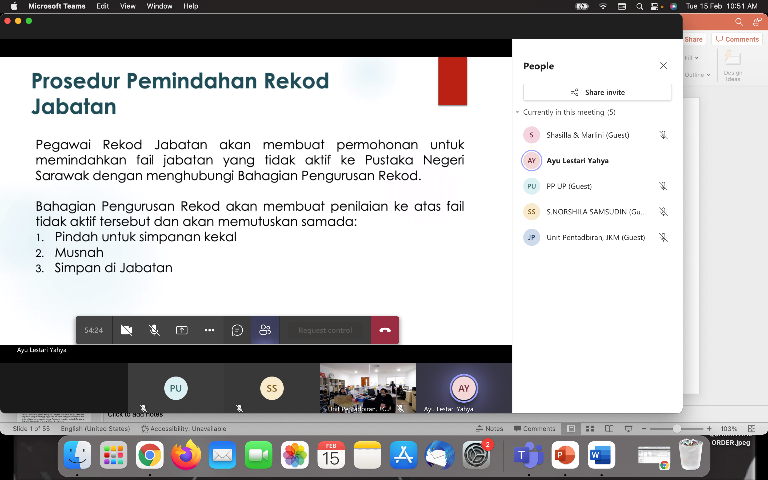Toggle Comments in PowerPoint status bar
Image resolution: width=768 pixels, height=480 pixels.
[x=535, y=429]
